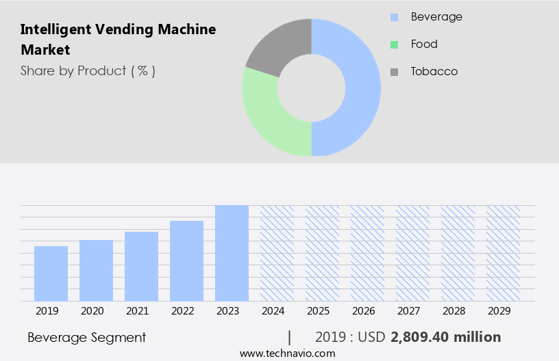Screen dimensions: 559x361
Task: Select the Food legend label
Action: [x=424, y=44]
